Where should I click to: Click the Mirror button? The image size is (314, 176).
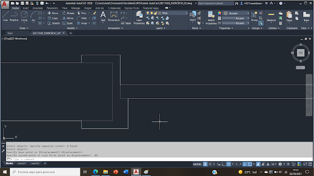point(68,18)
